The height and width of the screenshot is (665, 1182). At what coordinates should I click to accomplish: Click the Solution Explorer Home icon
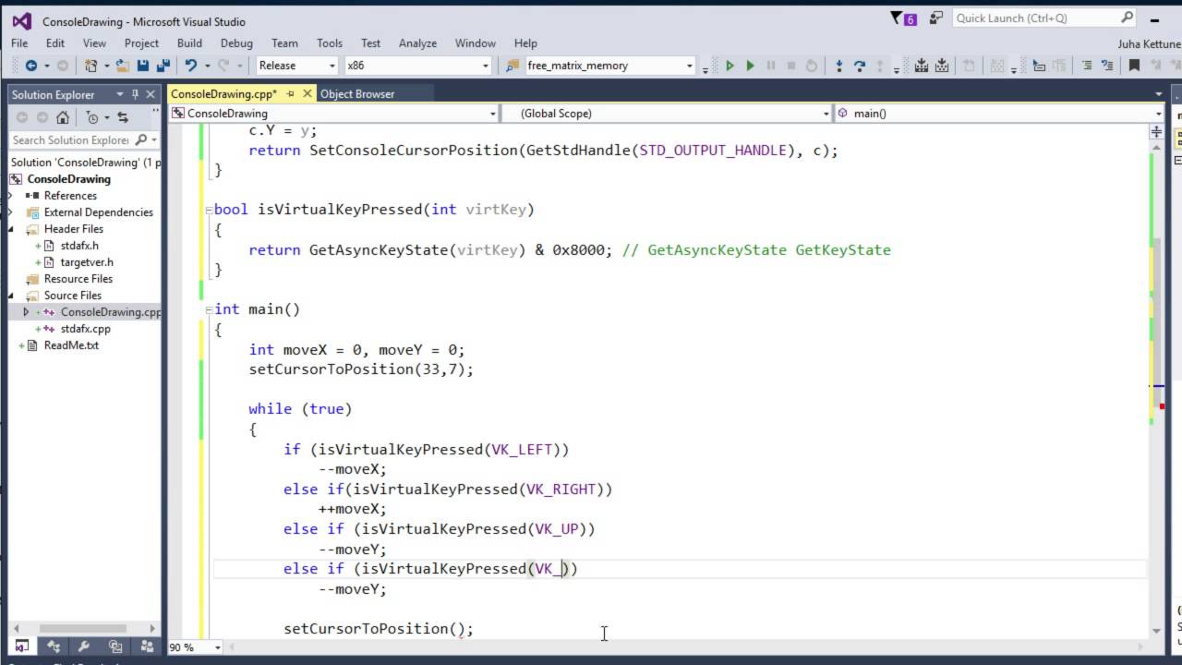pyautogui.click(x=62, y=117)
